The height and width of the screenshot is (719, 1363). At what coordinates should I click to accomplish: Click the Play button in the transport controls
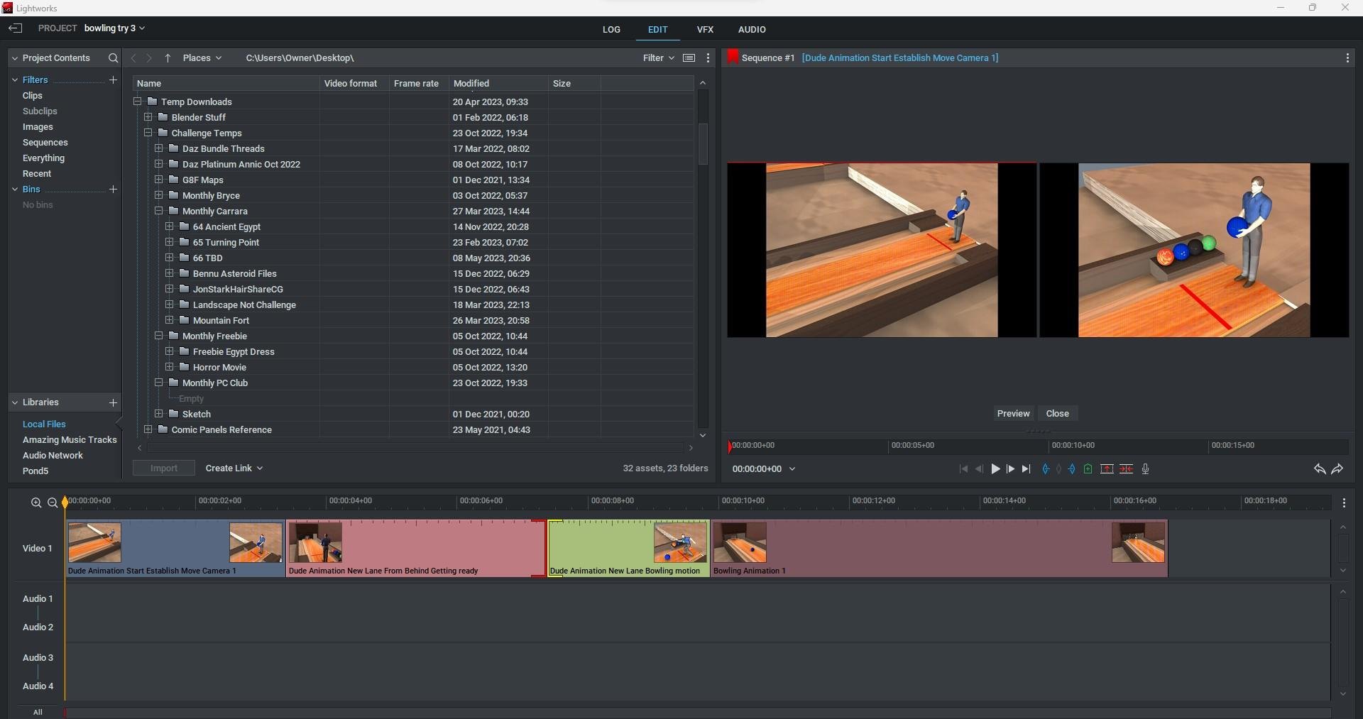click(995, 469)
